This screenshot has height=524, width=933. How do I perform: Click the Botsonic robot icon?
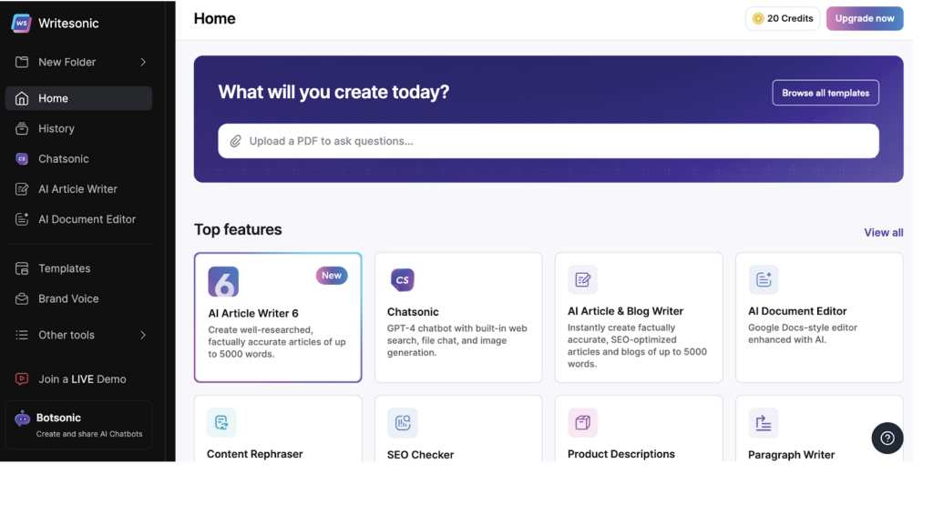click(22, 418)
